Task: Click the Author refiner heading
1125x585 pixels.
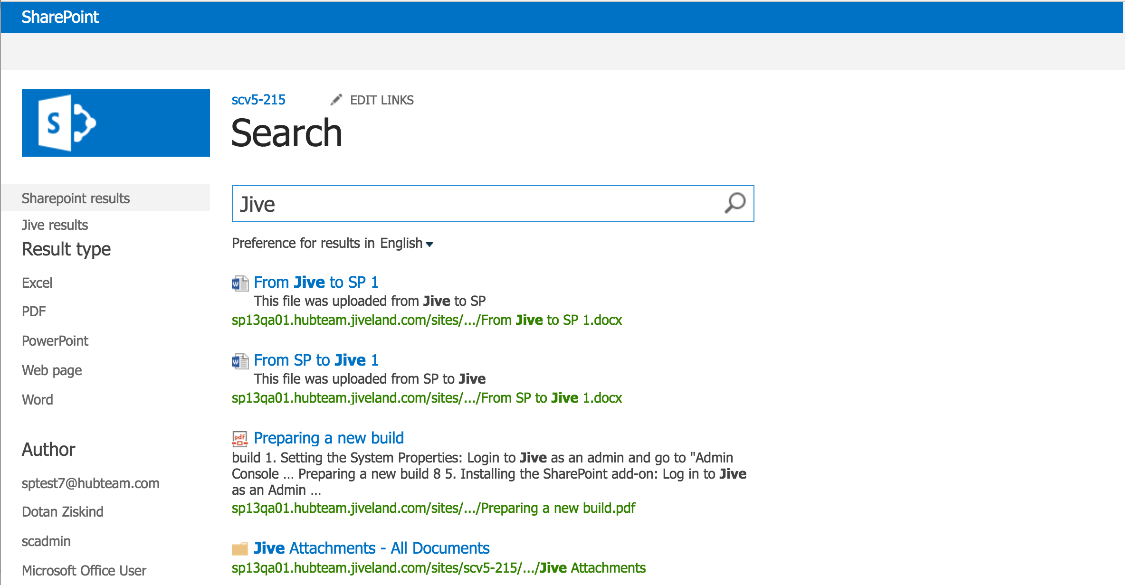Action: 48,450
